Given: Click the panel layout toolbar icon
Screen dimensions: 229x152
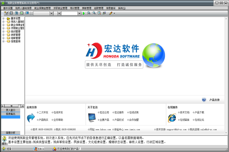Looking at the screenshot, I should pos(11,13).
